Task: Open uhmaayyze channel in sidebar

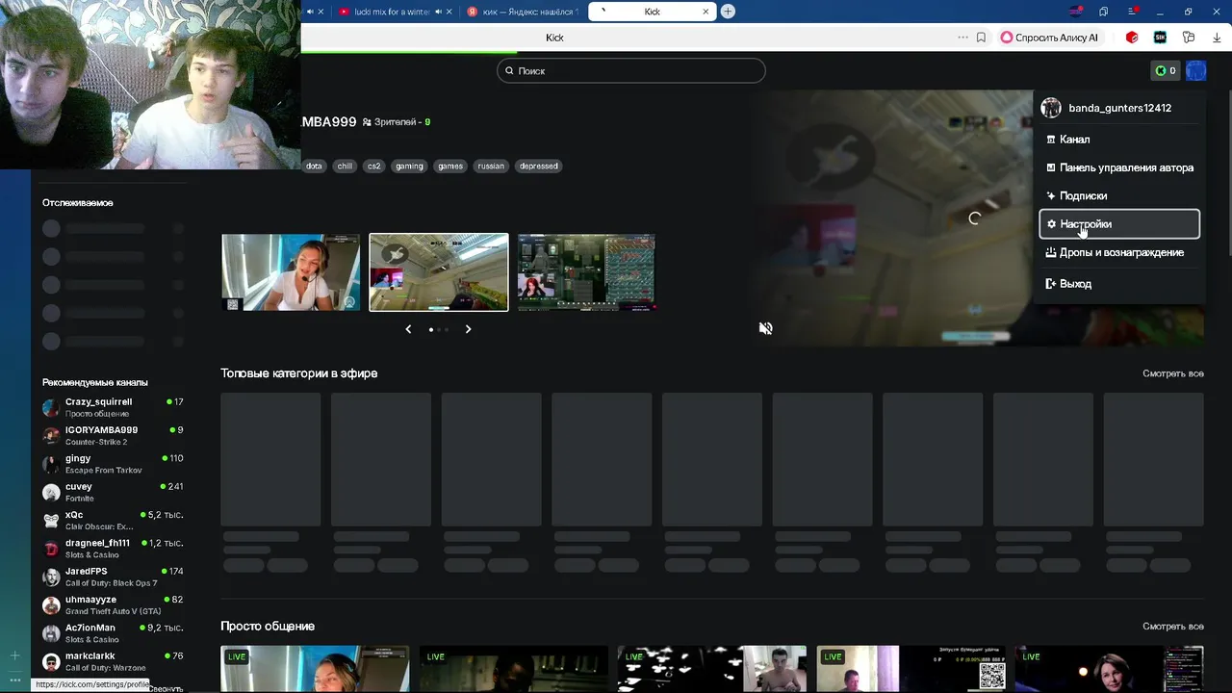Action: click(113, 605)
